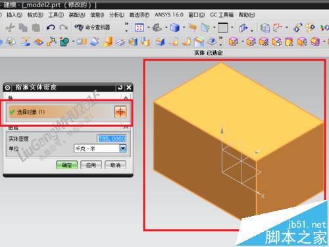The width and height of the screenshot is (329, 247).
Task: Click the blue shell icon
Action: click(94, 41)
